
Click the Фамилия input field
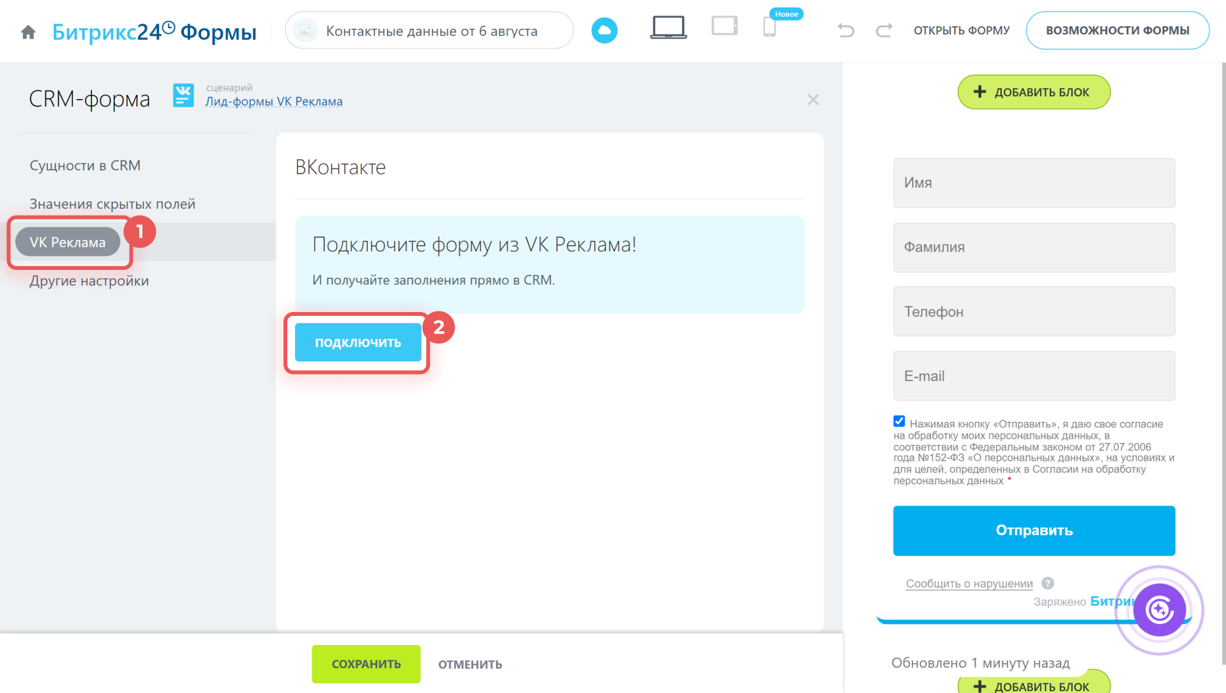(1034, 247)
